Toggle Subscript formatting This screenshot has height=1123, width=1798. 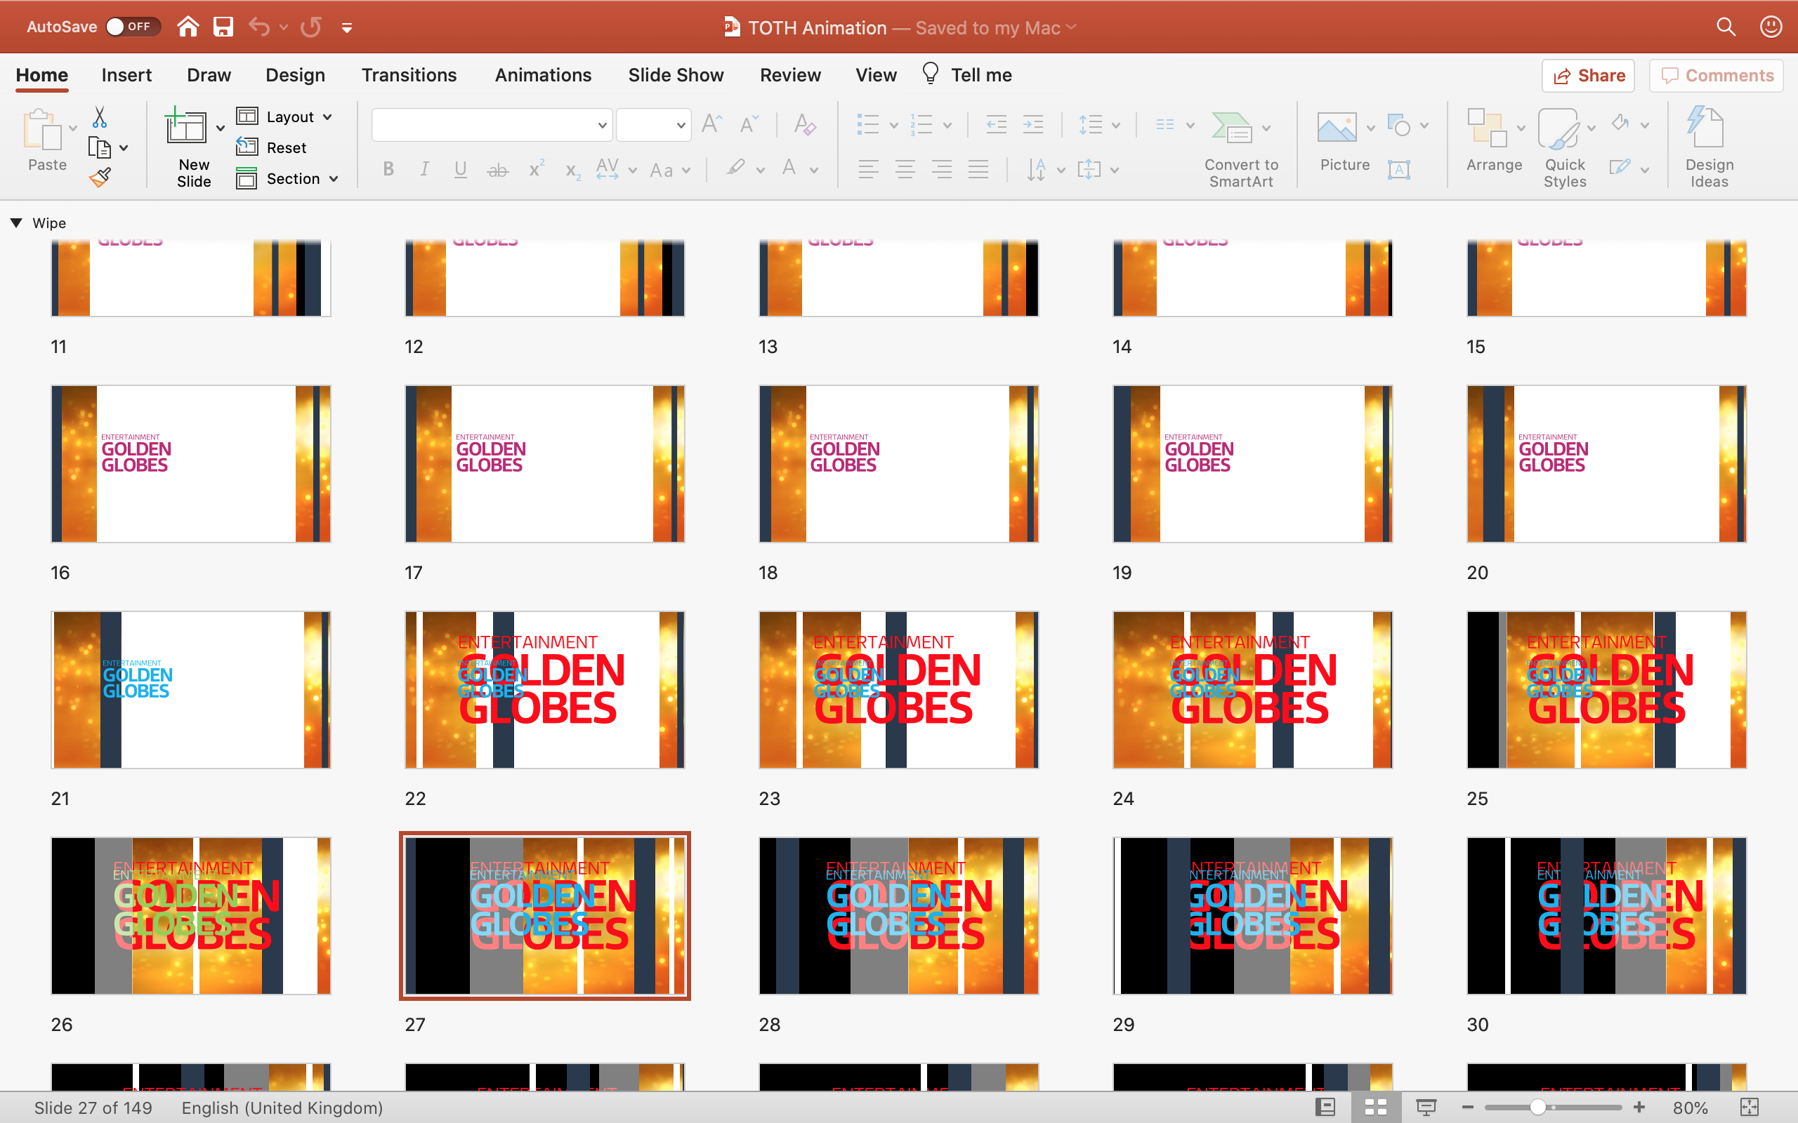pos(572,171)
